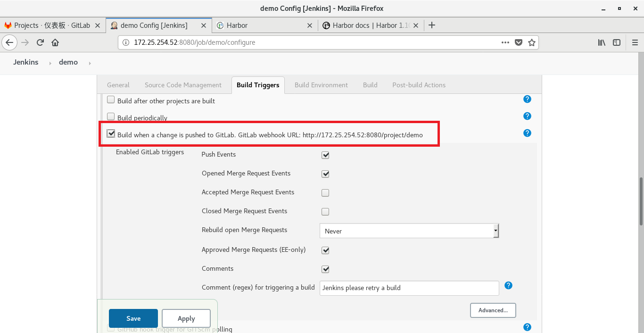Enable Closed Merge Request Events
Viewport: 644px width, 333px height.
[325, 212]
